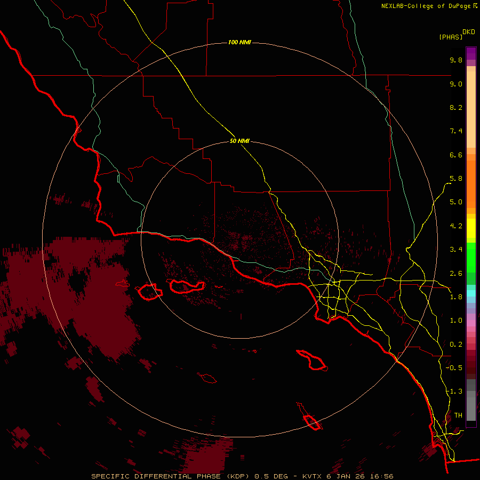Select the 1.0 legend value

tap(456, 321)
